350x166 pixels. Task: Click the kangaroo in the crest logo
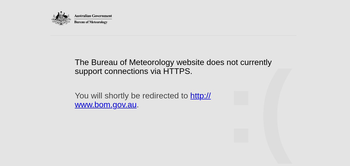(57, 17)
